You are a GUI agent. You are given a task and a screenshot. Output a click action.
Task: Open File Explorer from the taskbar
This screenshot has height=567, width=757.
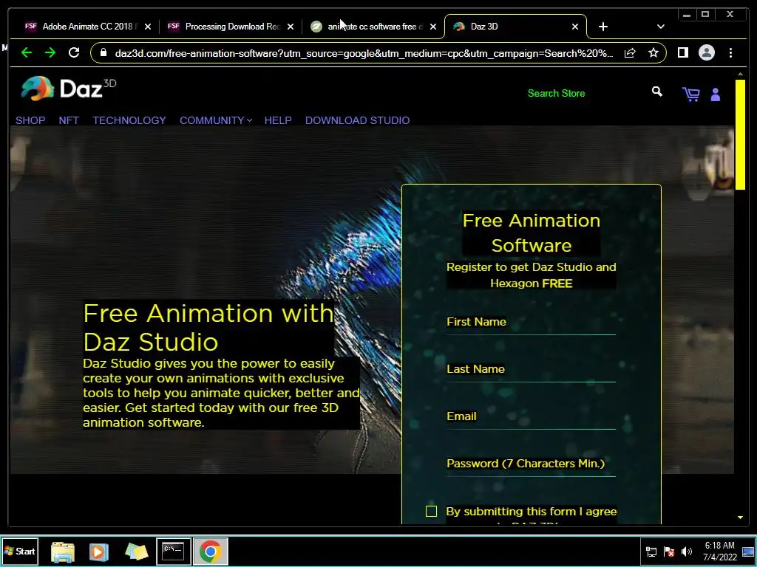point(63,551)
